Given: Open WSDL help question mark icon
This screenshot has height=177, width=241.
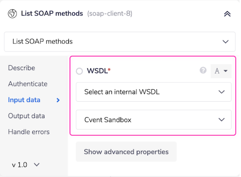Looking at the screenshot, I should pyautogui.click(x=203, y=70).
